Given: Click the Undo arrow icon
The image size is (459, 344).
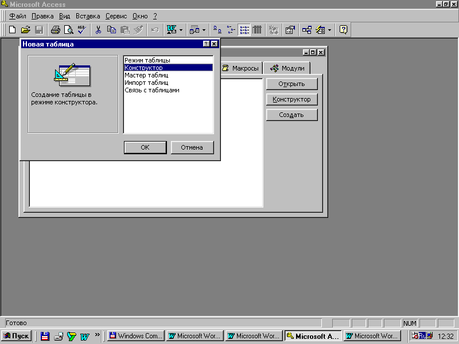Looking at the screenshot, I should point(155,30).
